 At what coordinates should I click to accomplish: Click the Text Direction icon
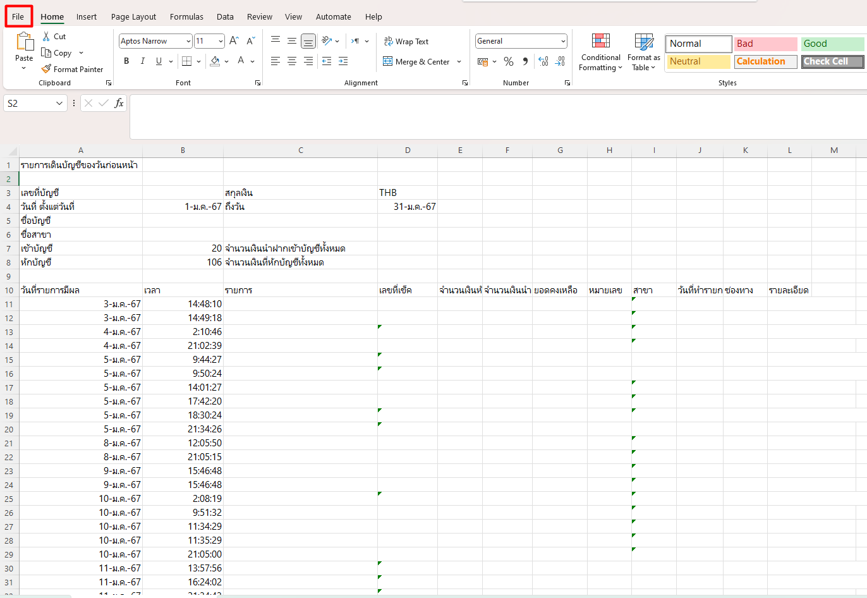pos(355,41)
